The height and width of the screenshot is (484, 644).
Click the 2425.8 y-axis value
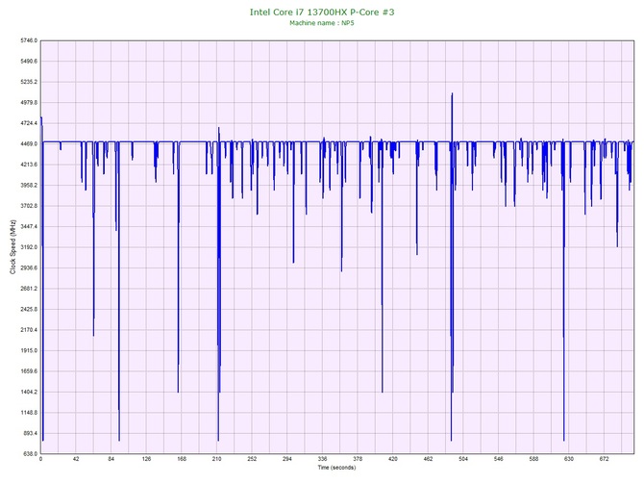pyautogui.click(x=29, y=309)
